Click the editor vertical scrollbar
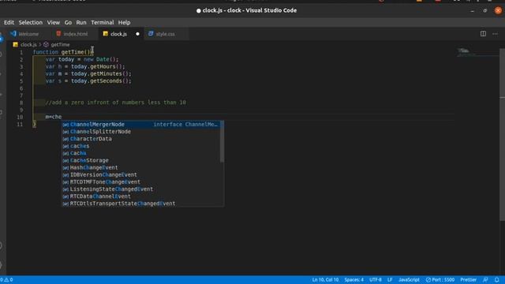Screen dimensions: 505x284 502,135
